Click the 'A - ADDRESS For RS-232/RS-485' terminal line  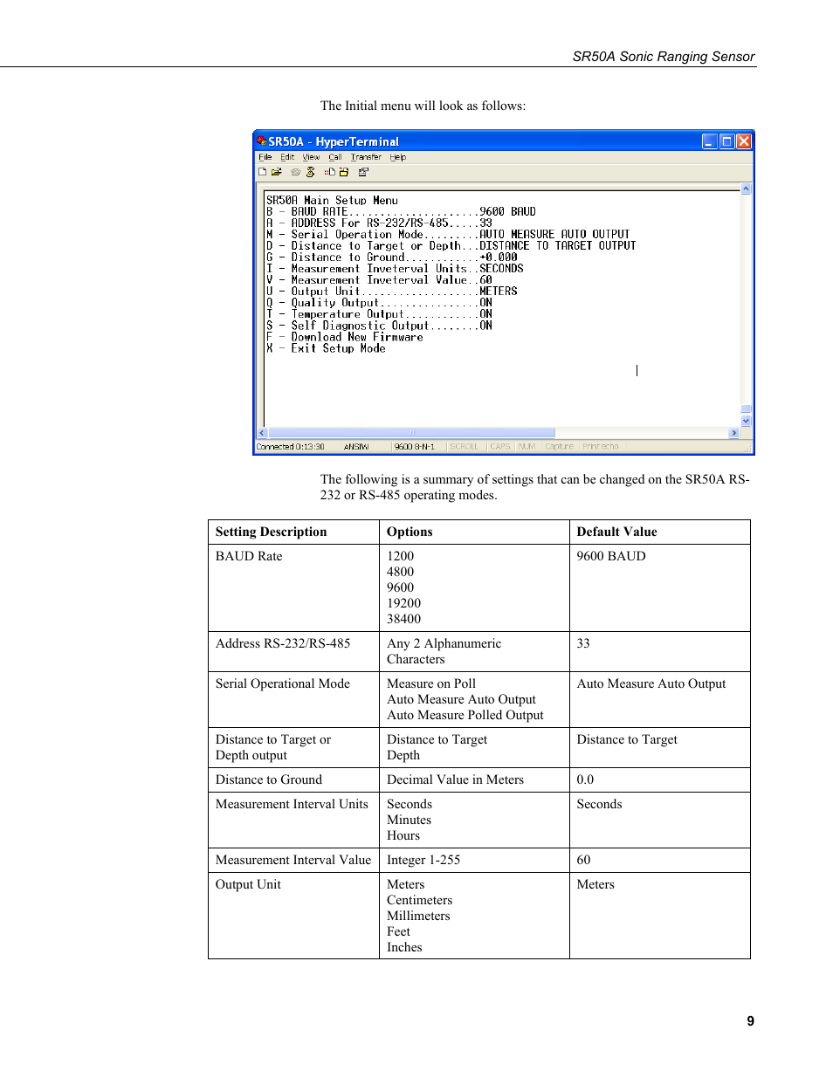[379, 223]
